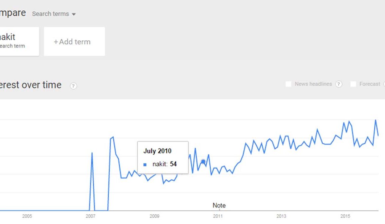This screenshot has height=224, width=385.
Task: Click the 2015 year axis label
Action: 345,216
